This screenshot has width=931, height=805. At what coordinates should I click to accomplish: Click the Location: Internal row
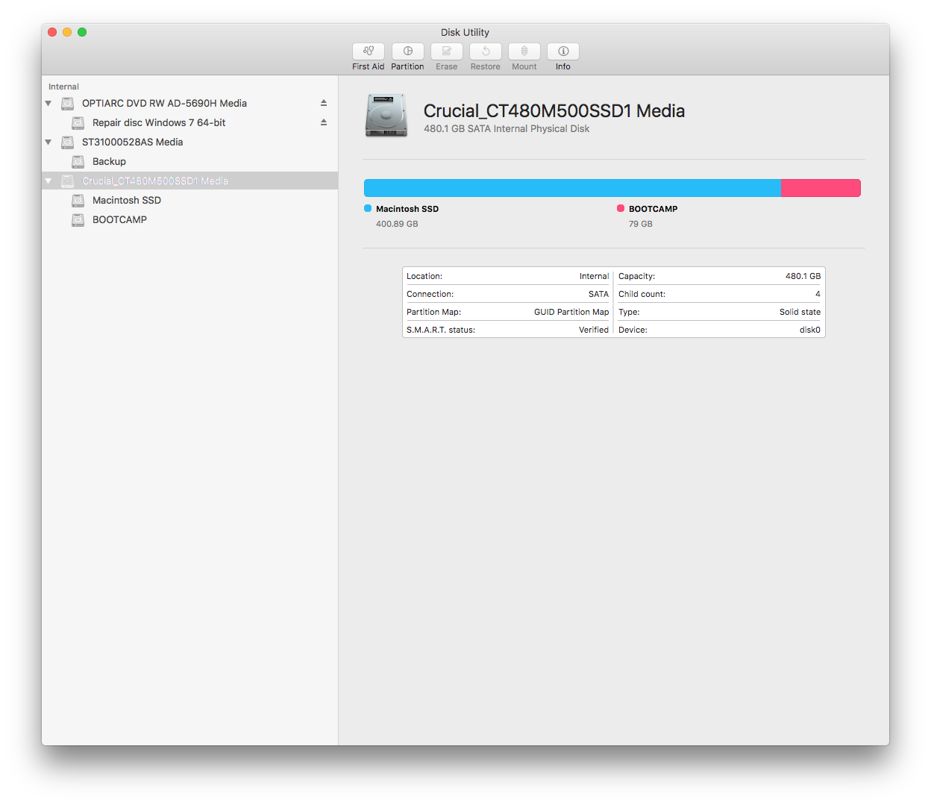click(507, 276)
